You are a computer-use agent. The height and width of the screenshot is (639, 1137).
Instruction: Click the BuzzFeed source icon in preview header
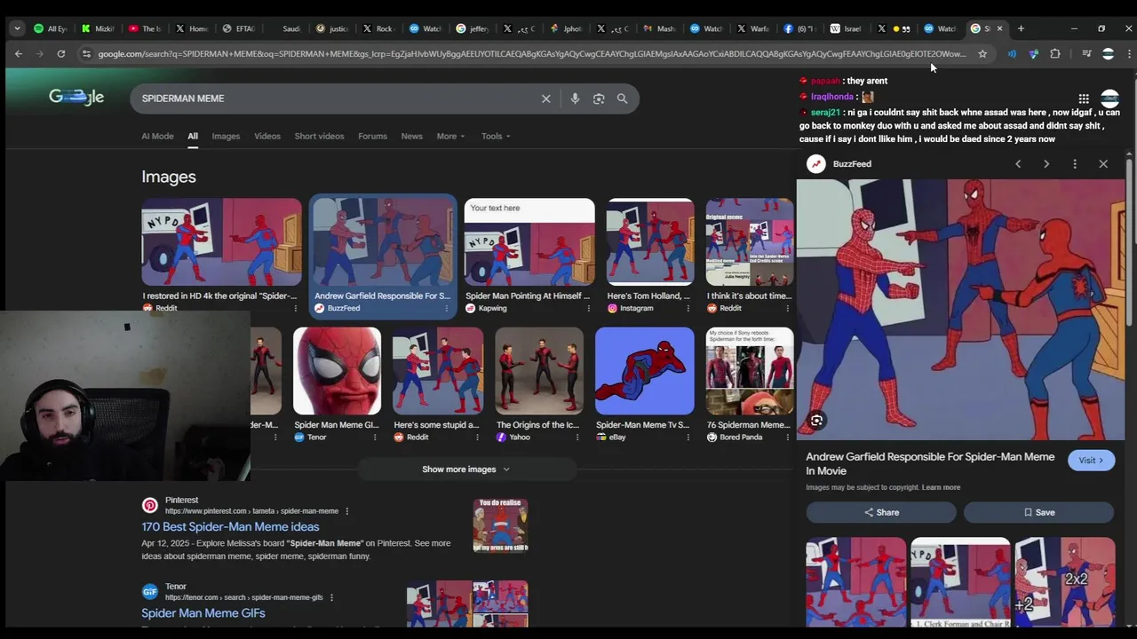[816, 164]
